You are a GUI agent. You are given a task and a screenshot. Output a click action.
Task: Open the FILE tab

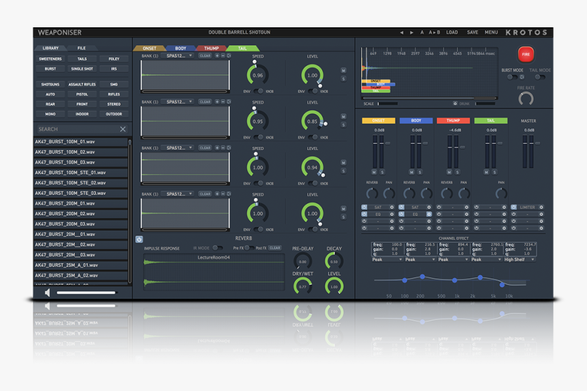point(82,48)
